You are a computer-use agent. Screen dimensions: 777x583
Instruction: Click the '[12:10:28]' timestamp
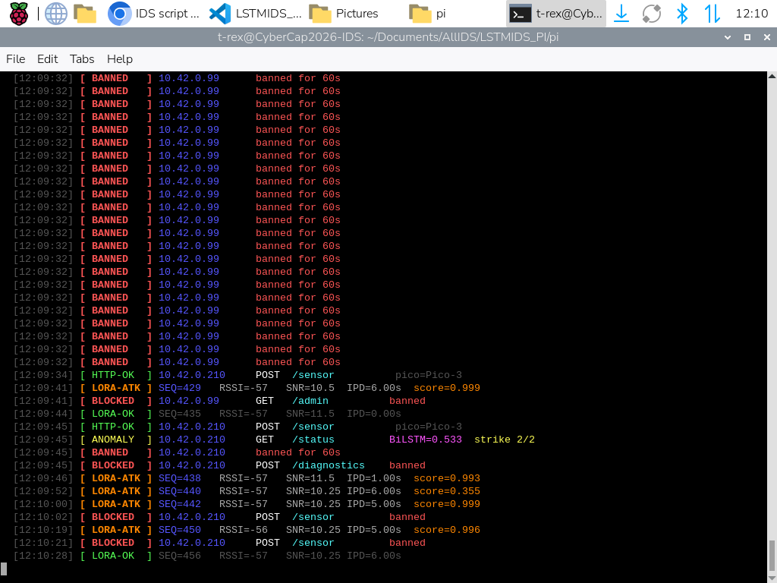(x=43, y=556)
